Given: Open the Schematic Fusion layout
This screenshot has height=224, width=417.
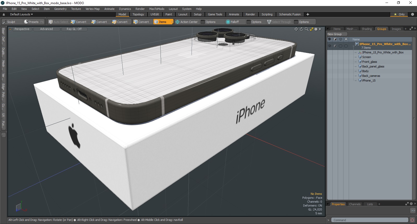Looking at the screenshot, I should [x=290, y=14].
